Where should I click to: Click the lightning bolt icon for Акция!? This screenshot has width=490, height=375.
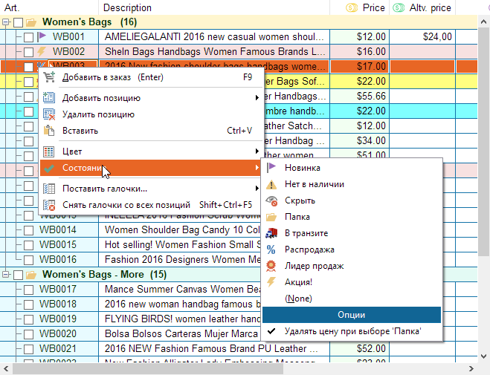[x=271, y=282]
